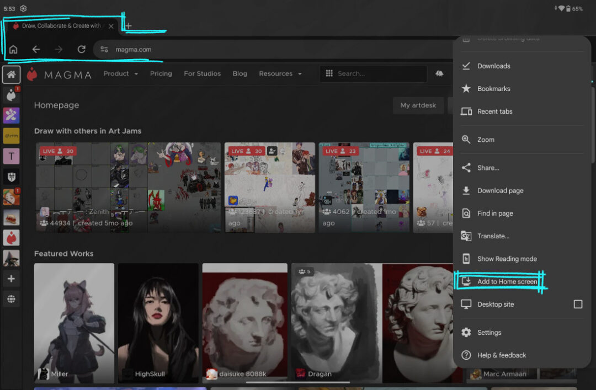Open the pink 'T' artspace in sidebar
596x390 pixels.
click(x=12, y=156)
